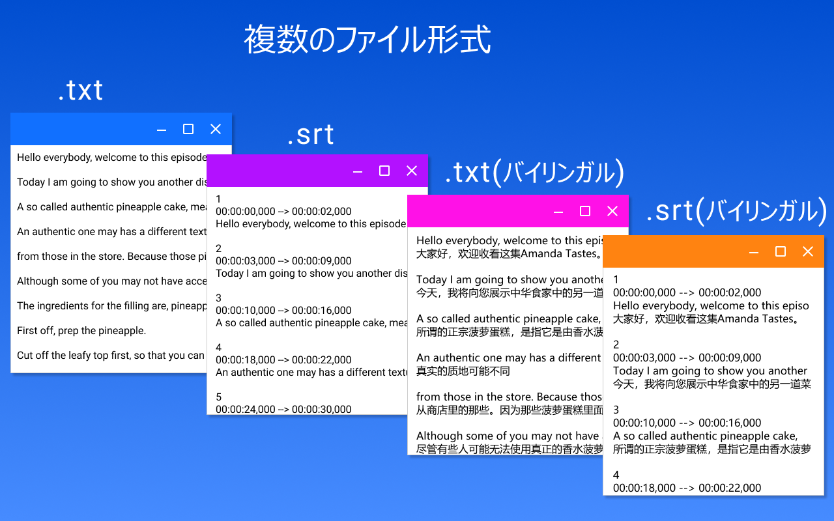834x521 pixels.
Task: Click '所谓的正宗菠萝蛋糕' line in orange window
Action: click(712, 449)
